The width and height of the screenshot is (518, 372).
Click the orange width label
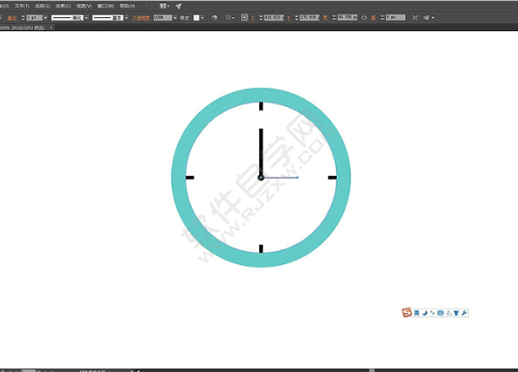coord(325,17)
